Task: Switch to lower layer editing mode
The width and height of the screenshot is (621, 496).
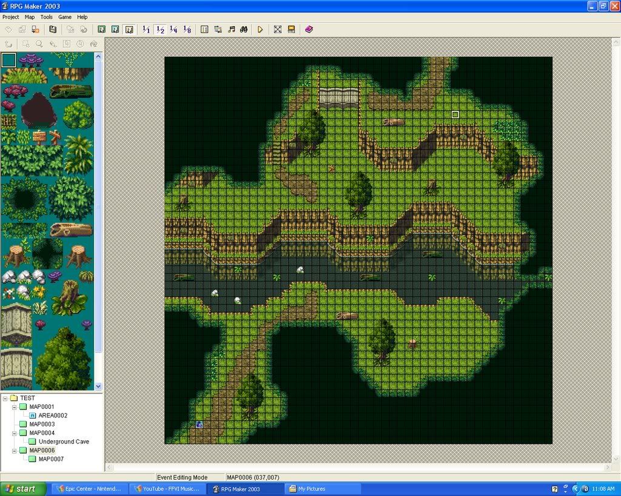Action: coord(101,29)
